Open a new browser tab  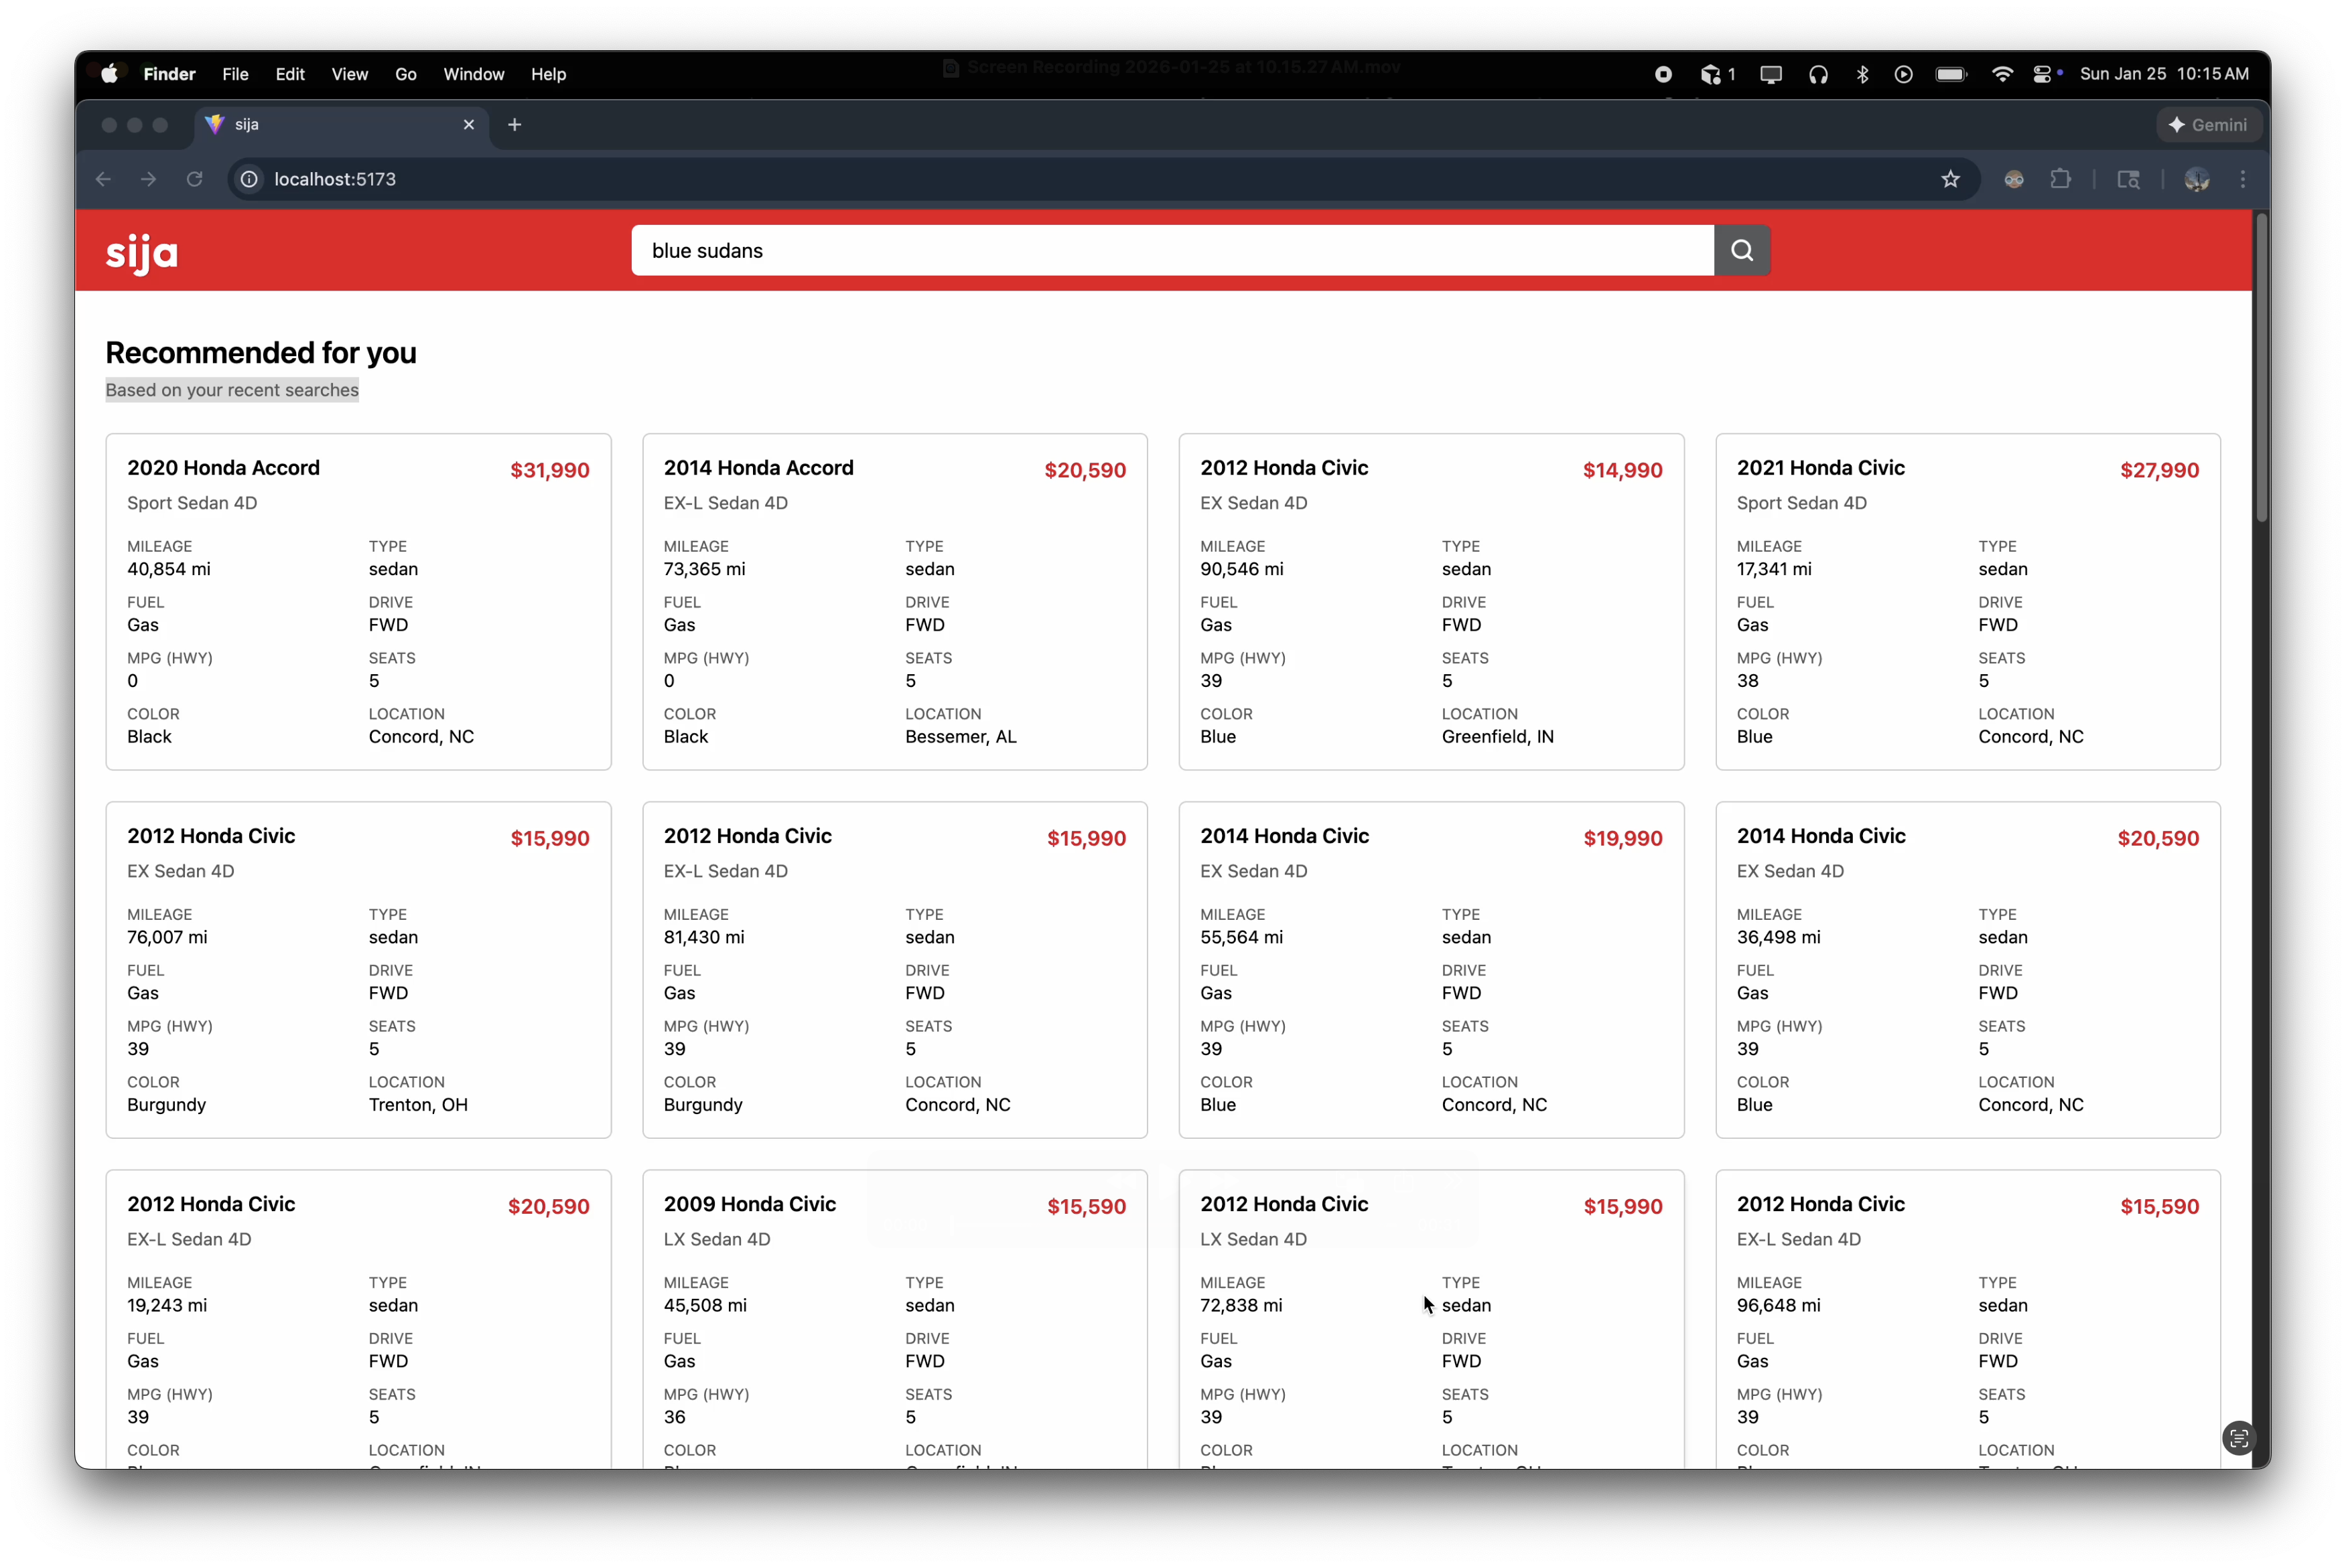tap(514, 125)
